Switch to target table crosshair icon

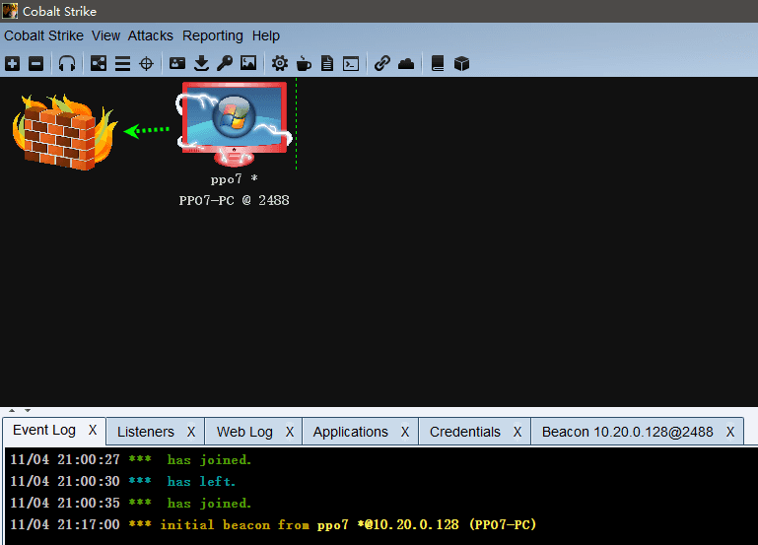pos(146,63)
